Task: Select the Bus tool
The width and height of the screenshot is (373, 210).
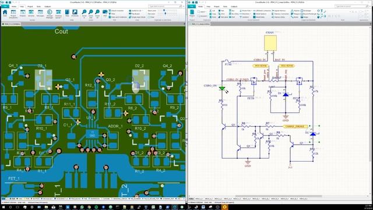Action: (232, 10)
